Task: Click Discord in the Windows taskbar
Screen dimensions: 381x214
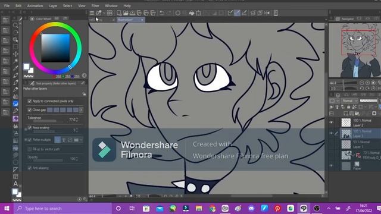Action: click(x=251, y=208)
